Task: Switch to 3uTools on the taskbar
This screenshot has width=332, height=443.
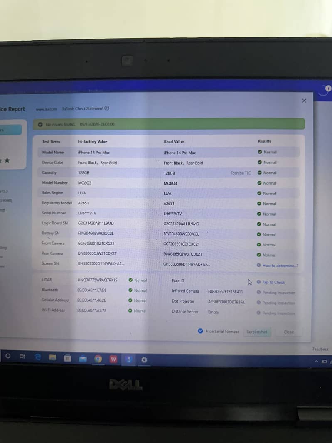Action: tap(128, 359)
